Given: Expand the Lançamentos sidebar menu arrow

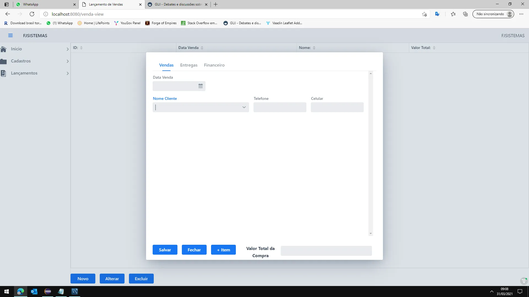Looking at the screenshot, I should pyautogui.click(x=68, y=73).
